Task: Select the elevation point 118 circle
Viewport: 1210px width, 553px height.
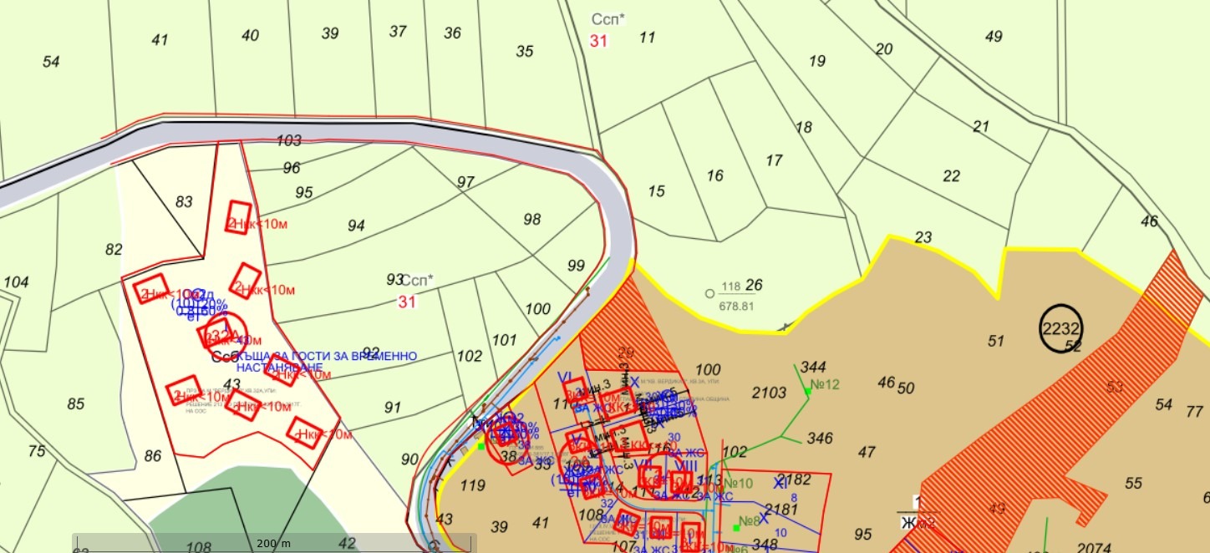Action: [x=709, y=293]
